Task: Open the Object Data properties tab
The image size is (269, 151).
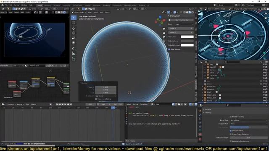Action: click(x=200, y=130)
